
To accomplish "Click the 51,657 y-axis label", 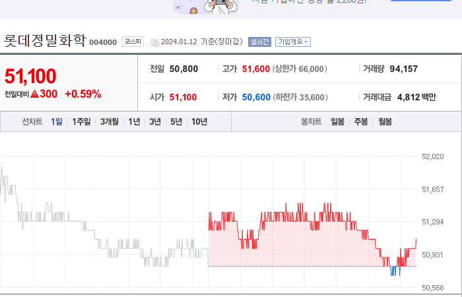I will (432, 189).
